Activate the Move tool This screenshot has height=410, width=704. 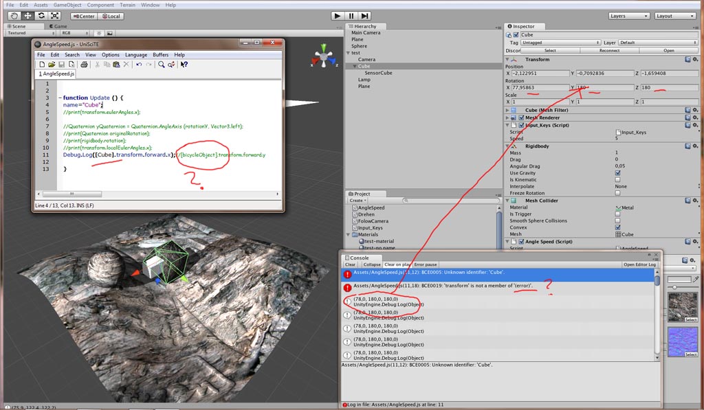tap(26, 15)
